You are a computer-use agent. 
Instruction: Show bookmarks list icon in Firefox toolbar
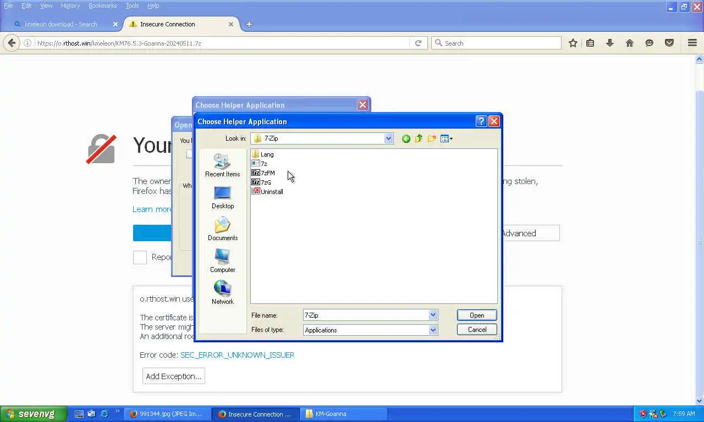(590, 43)
